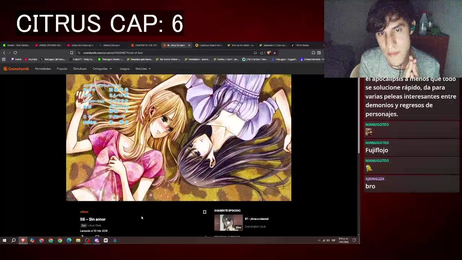Switch to the Anime Opening tab
The height and width of the screenshot is (260, 462).
(x=49, y=45)
